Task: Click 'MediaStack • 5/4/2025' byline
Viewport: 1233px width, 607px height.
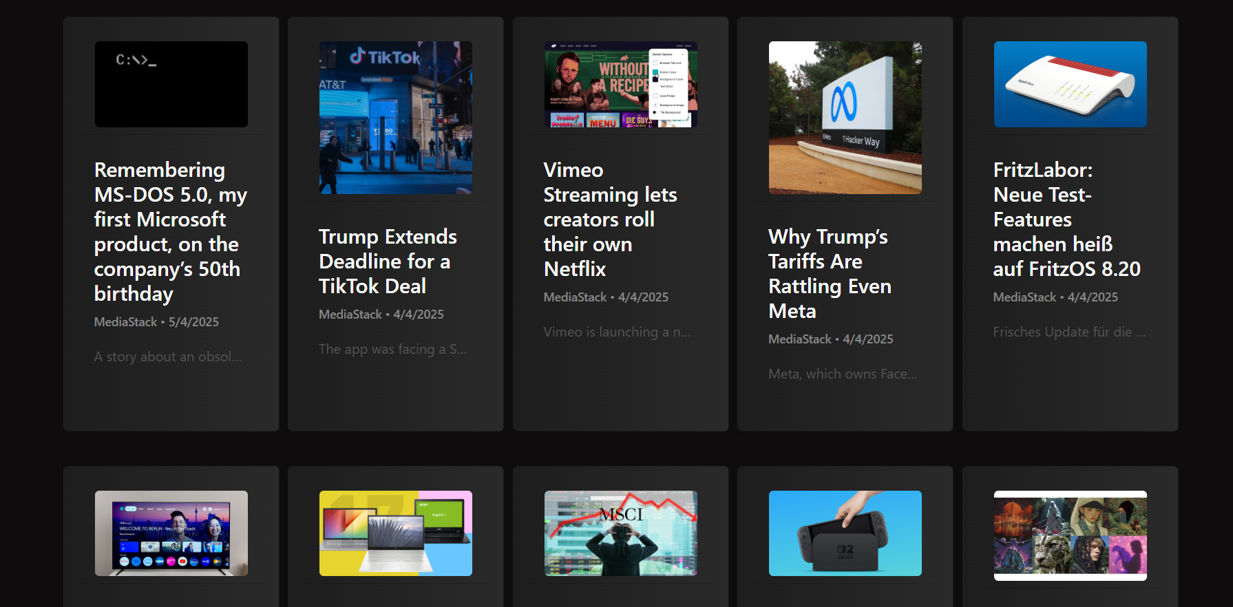Action: [x=156, y=322]
